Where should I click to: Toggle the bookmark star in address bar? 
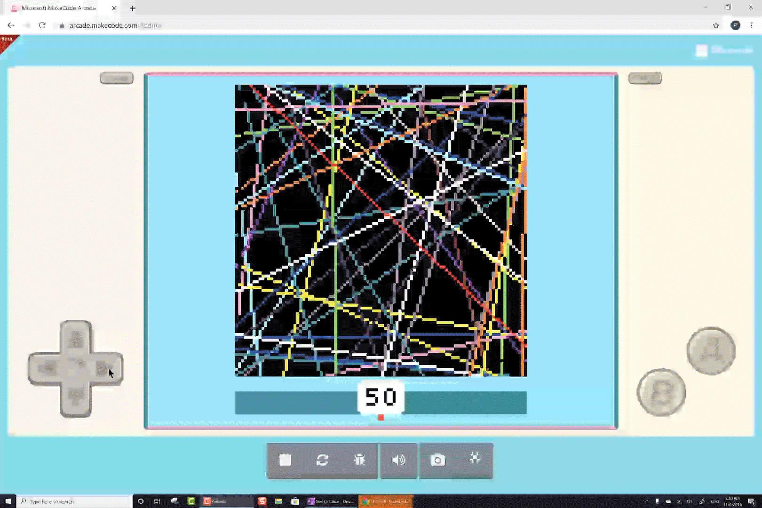[715, 25]
